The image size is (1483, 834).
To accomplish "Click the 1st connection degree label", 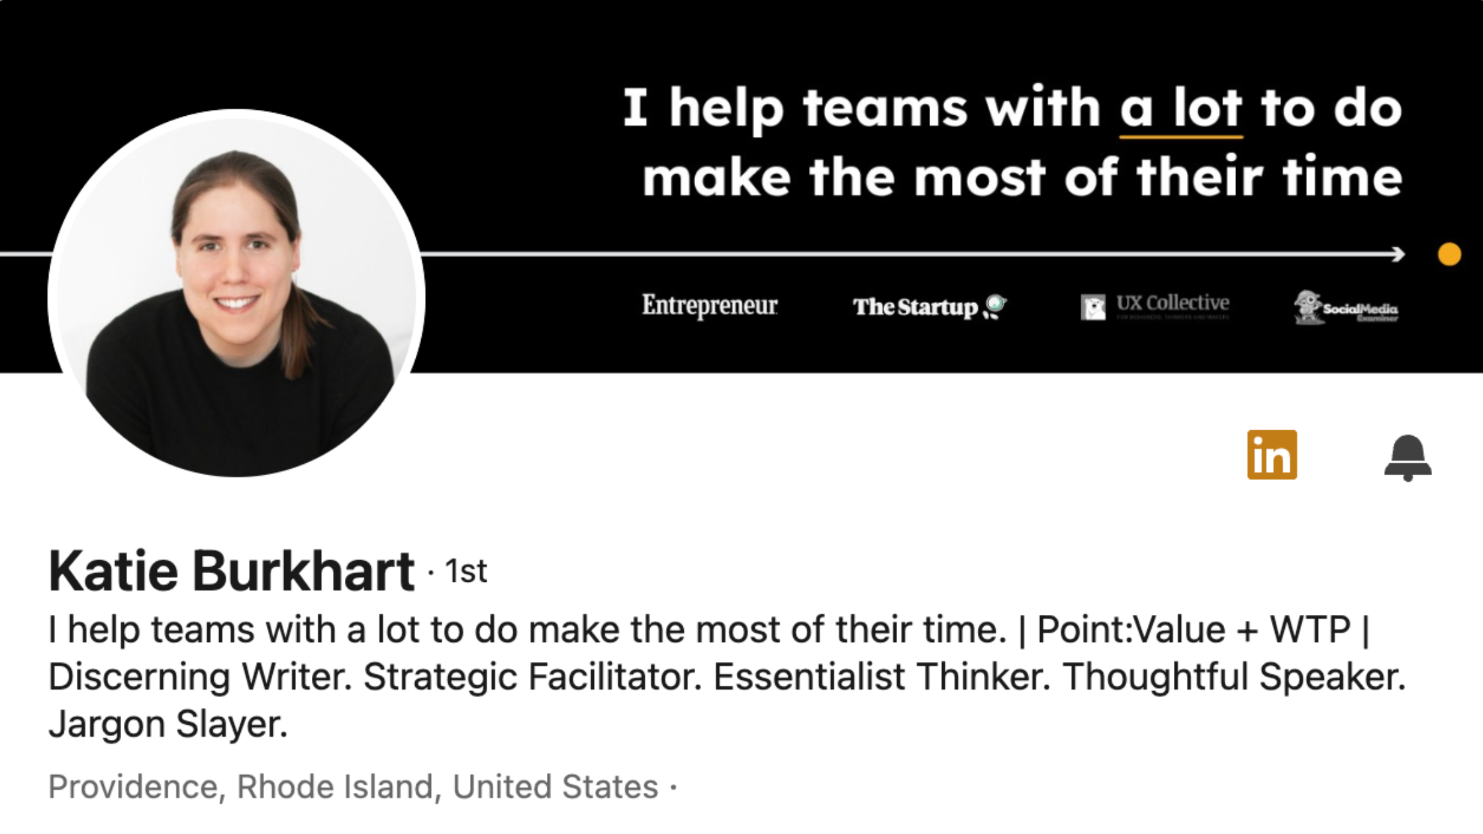I will 465,571.
